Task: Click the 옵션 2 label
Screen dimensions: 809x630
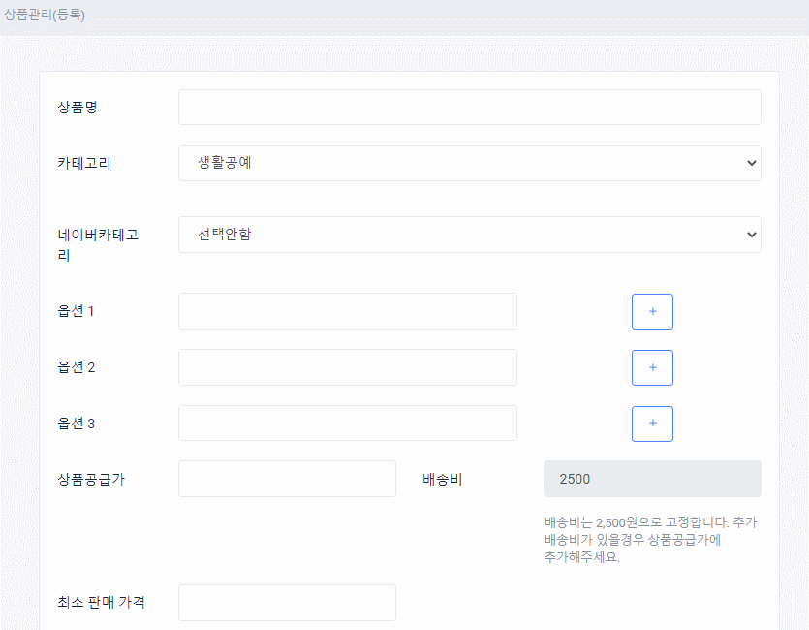Action: [76, 367]
